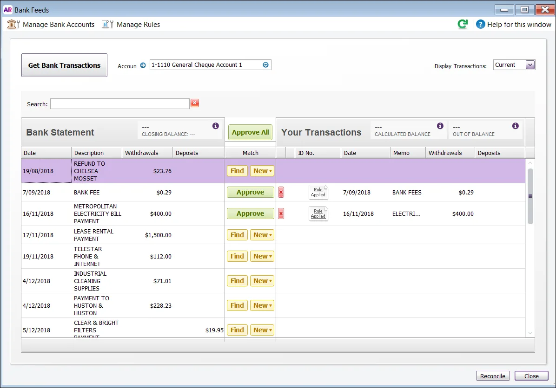
Task: Click the Out of Balance info icon
Action: tap(515, 126)
